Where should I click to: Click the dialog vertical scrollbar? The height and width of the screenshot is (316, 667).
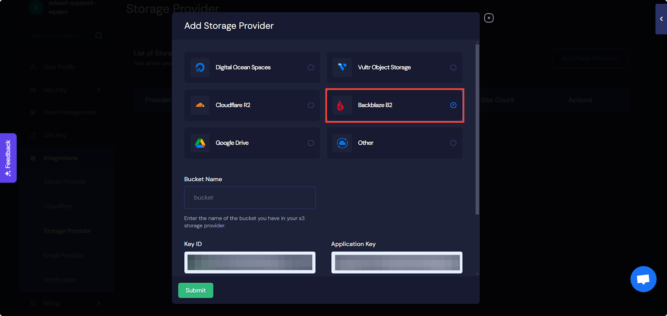point(477,129)
